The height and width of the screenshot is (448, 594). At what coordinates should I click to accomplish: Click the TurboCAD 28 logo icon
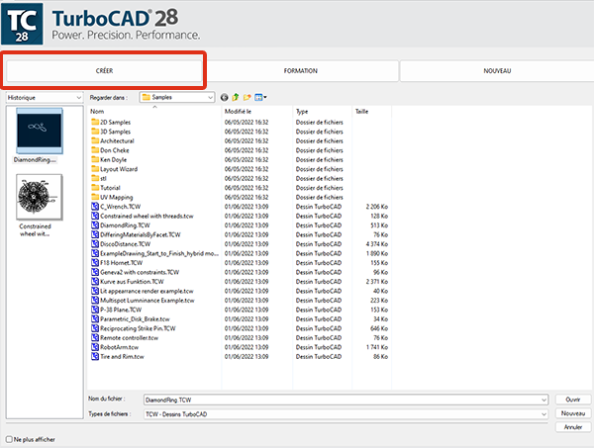click(x=22, y=24)
